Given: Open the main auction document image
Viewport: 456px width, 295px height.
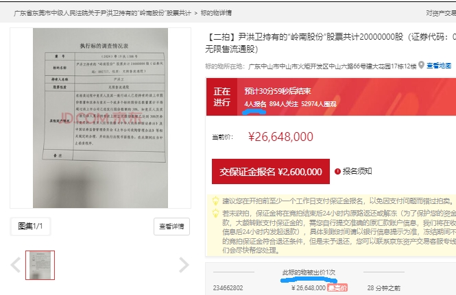Looking at the screenshot, I should pos(100,118).
